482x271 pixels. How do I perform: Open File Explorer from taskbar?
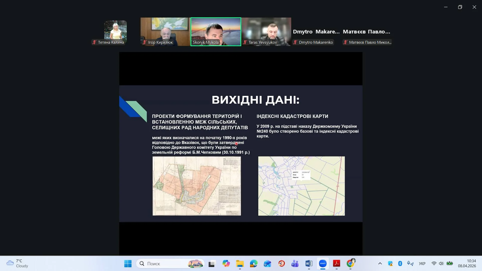240,263
